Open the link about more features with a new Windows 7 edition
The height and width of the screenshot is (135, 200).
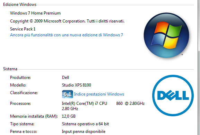click(x=67, y=35)
